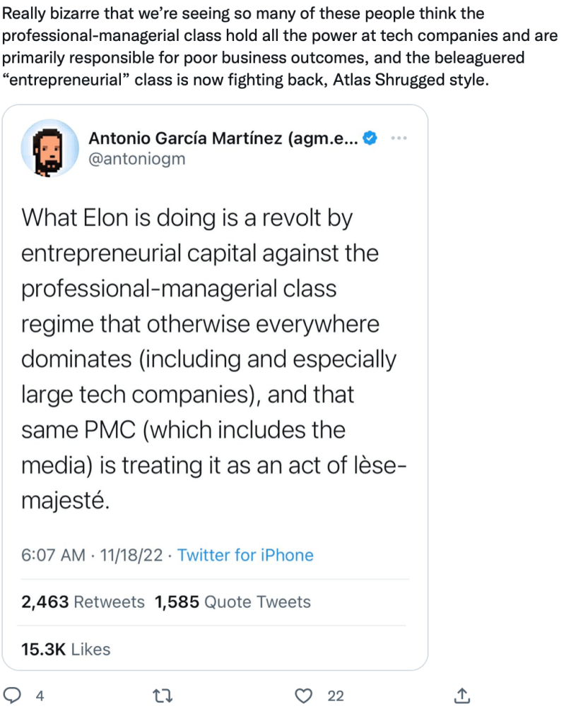
Task: Click the @antoniogm handle
Action: tap(136, 158)
